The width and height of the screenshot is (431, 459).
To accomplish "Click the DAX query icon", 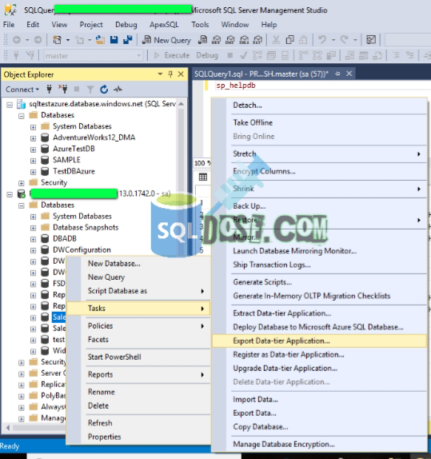I will tap(257, 39).
